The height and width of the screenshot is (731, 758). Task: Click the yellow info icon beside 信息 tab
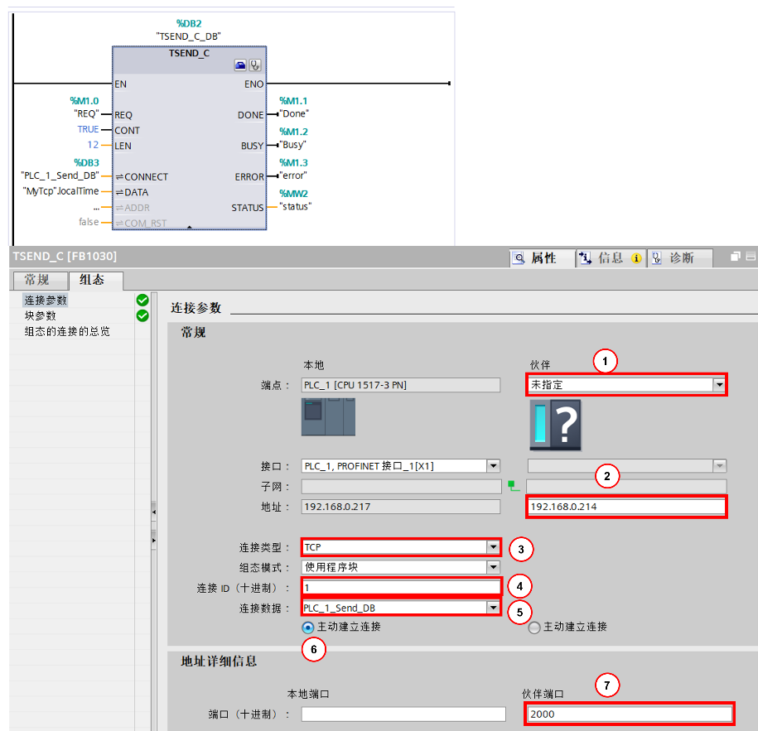point(636,258)
